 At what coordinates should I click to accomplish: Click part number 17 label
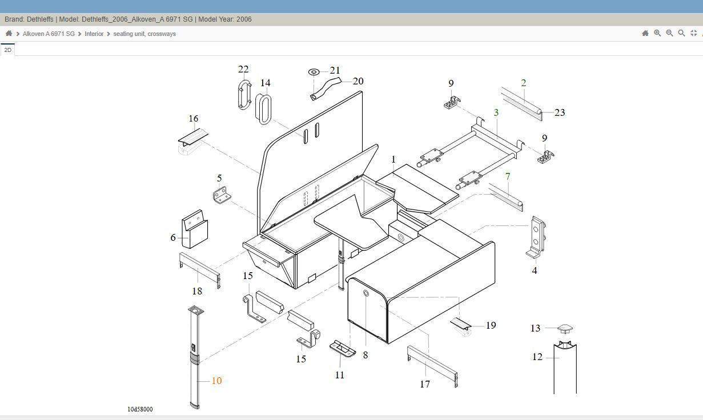425,384
